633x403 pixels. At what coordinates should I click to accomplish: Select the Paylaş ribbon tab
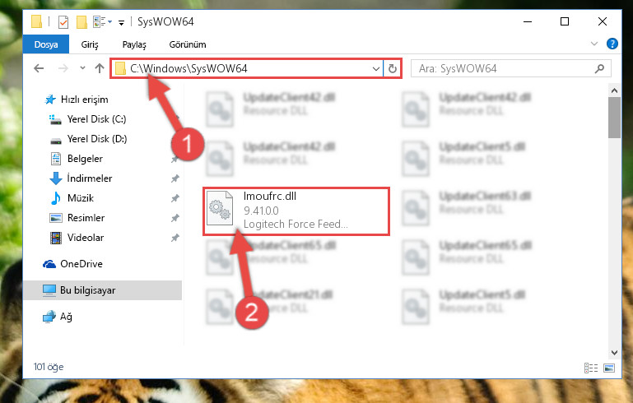[134, 44]
